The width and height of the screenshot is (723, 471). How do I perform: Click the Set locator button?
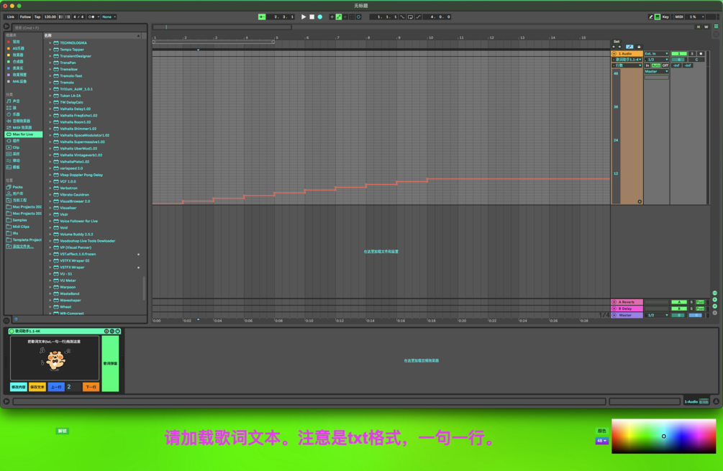[617, 42]
